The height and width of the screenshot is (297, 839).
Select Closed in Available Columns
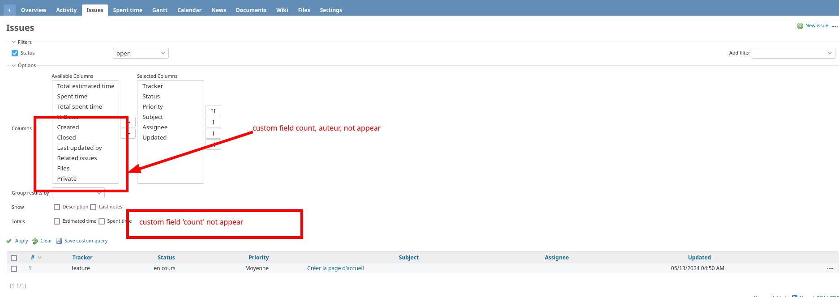pos(86,137)
